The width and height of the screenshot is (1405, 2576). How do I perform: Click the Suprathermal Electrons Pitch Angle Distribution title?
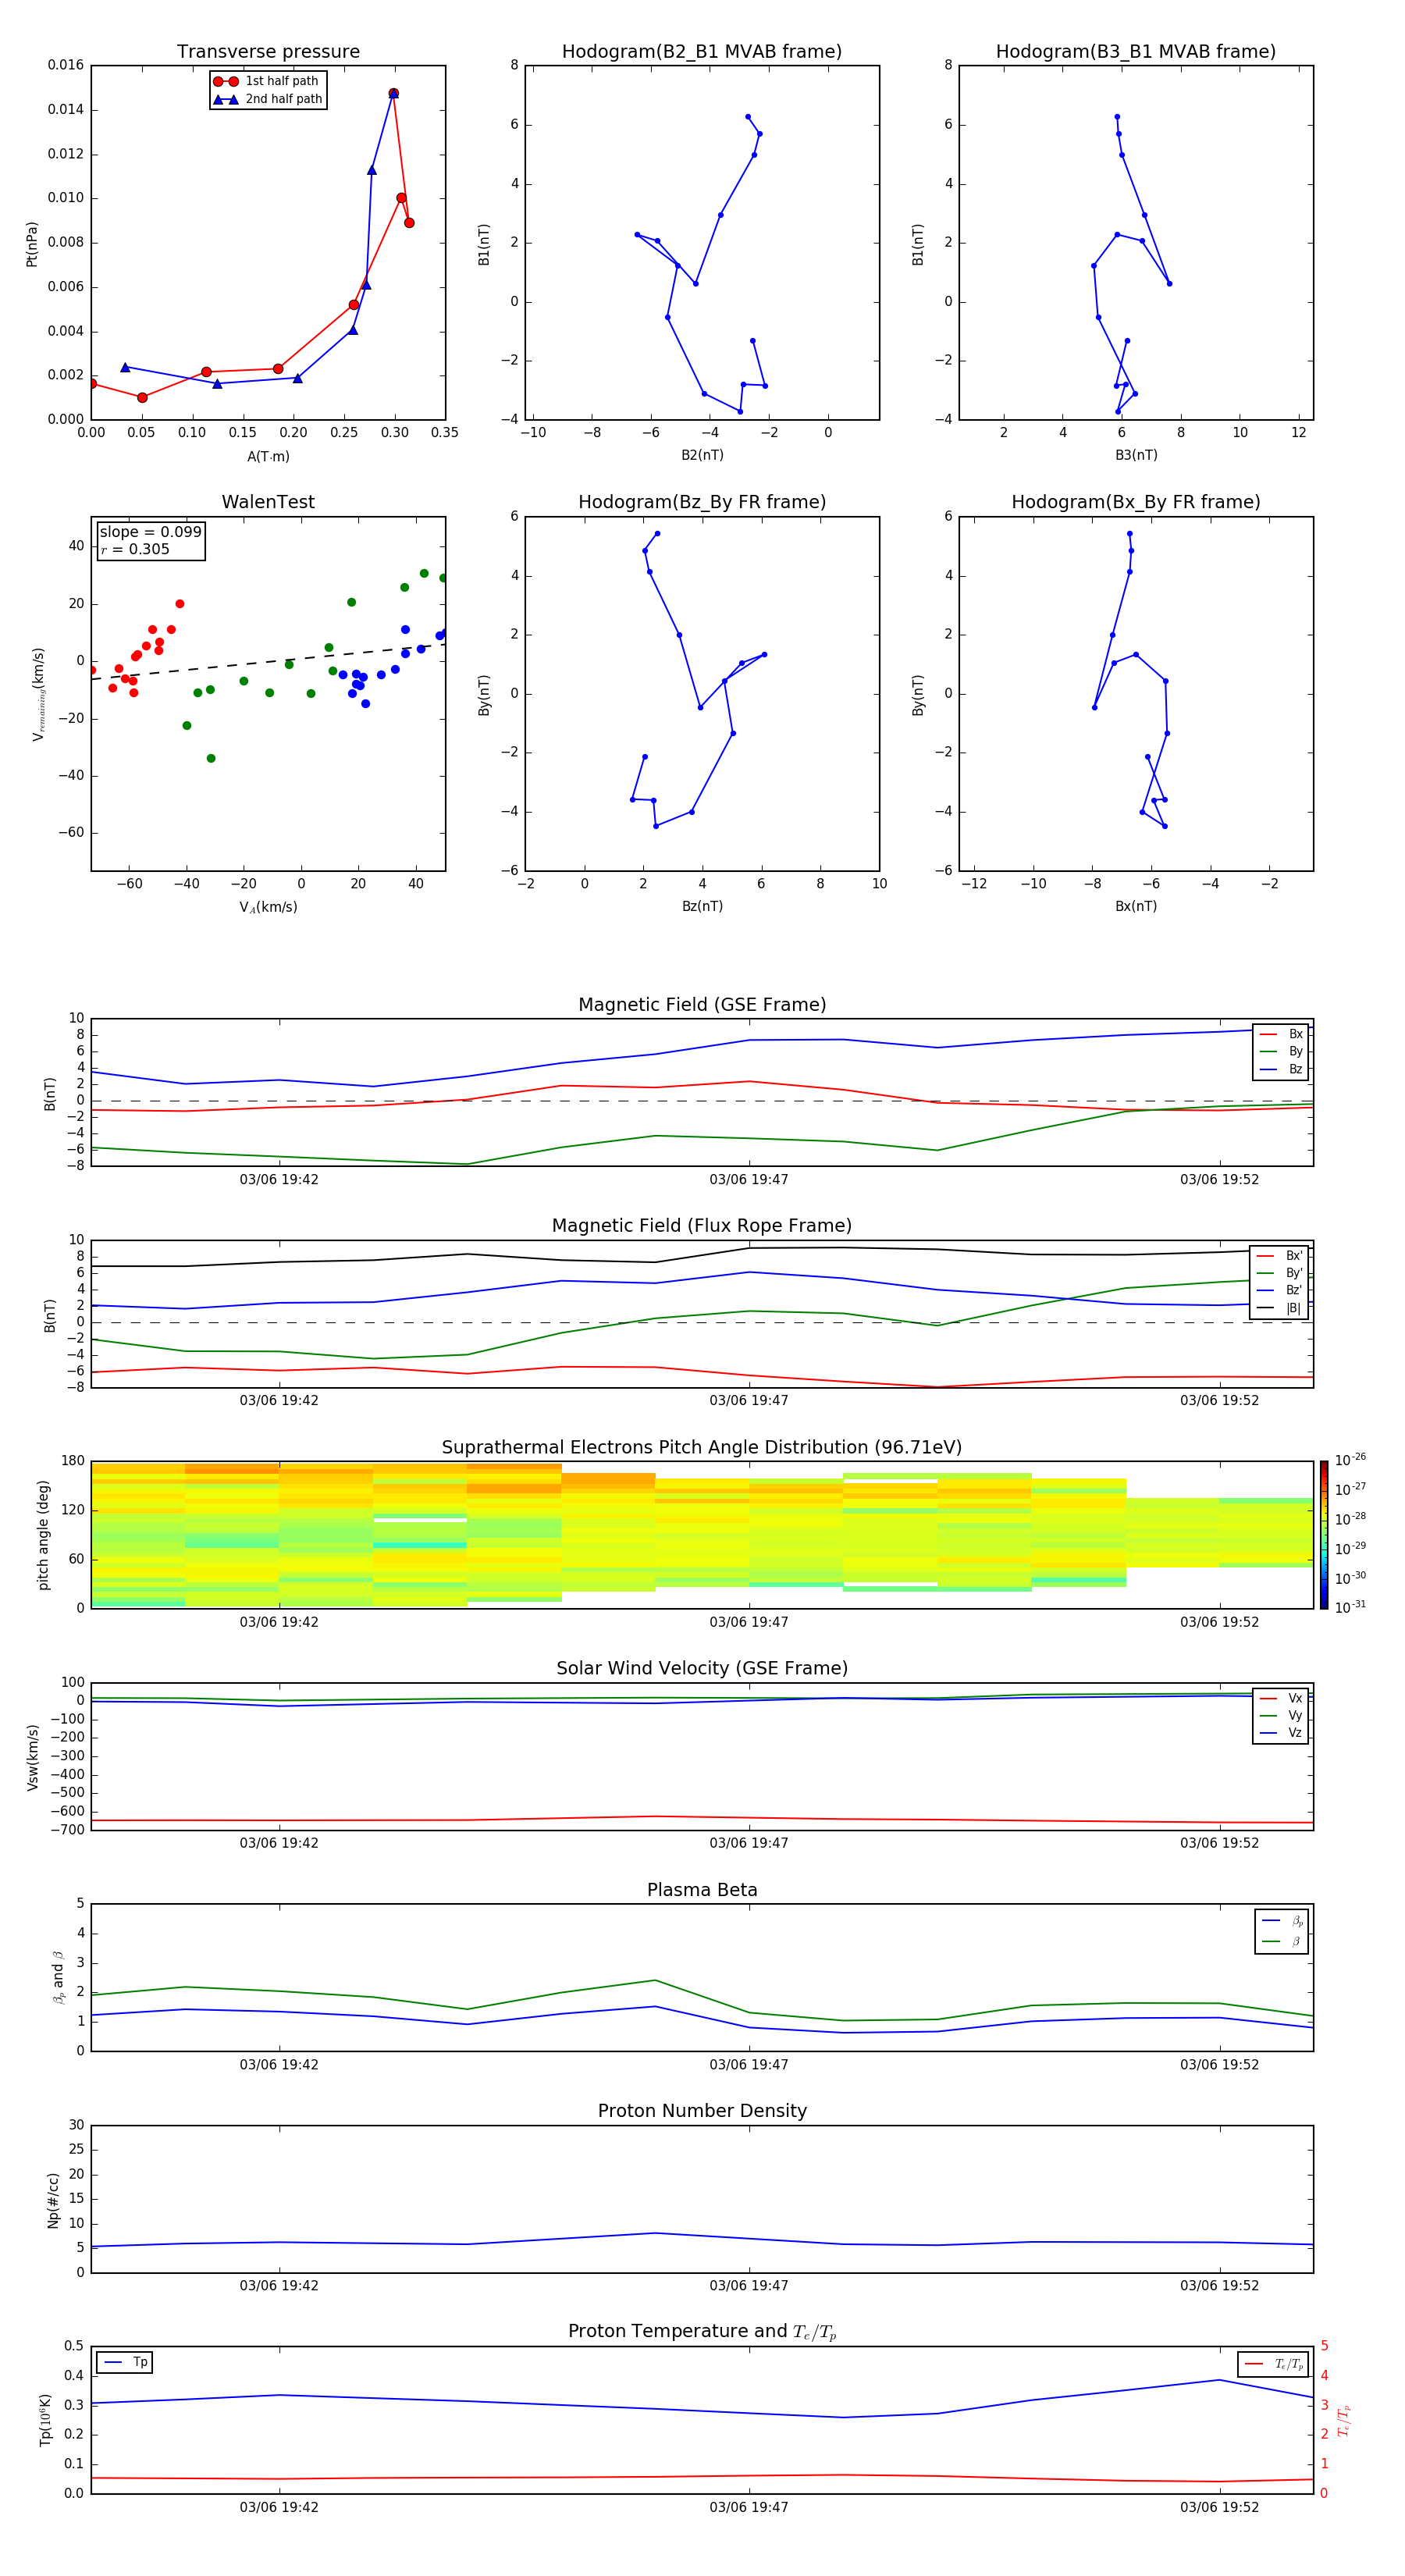coord(702,1448)
